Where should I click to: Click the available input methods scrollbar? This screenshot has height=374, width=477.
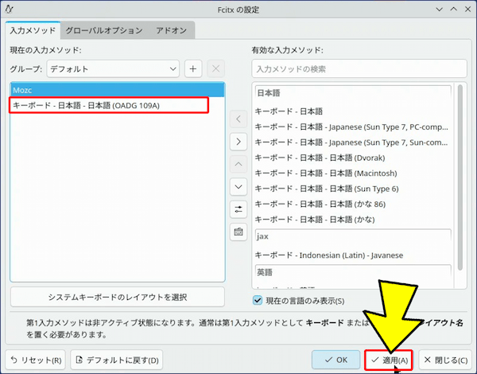(460, 175)
